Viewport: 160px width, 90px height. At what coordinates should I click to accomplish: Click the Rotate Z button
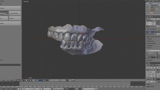(15, 18)
